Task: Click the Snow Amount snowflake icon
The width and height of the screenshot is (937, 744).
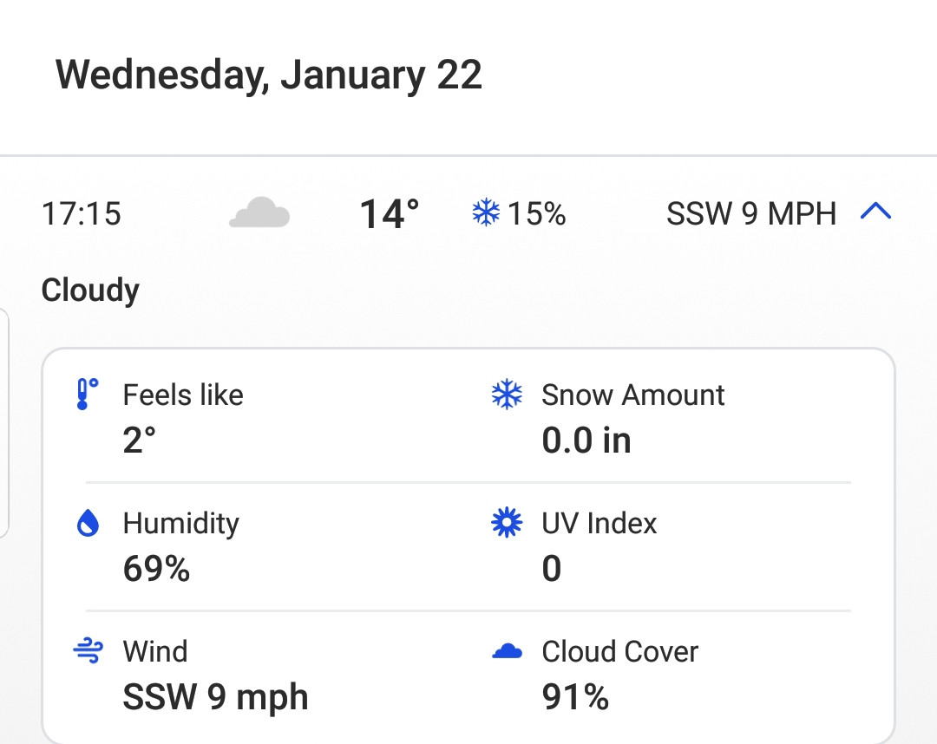Action: pyautogui.click(x=507, y=394)
